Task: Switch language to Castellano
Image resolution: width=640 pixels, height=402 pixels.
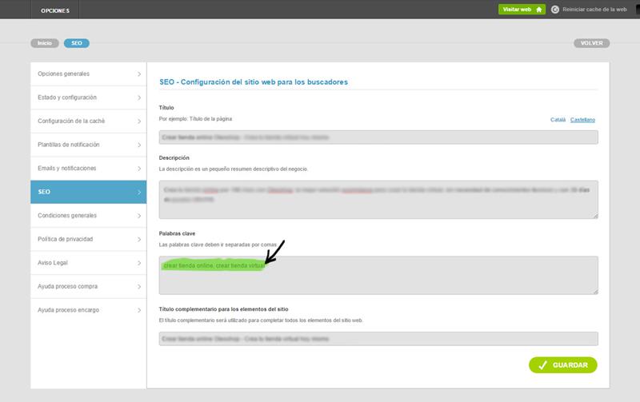Action: pos(582,120)
